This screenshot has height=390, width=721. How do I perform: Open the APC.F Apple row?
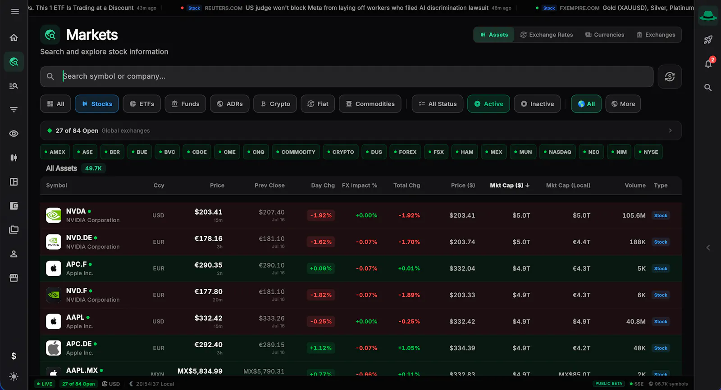[361, 269]
